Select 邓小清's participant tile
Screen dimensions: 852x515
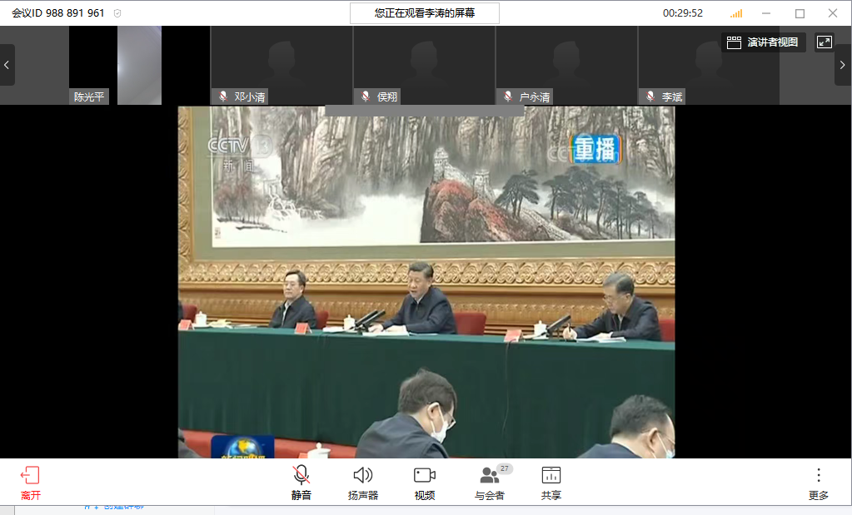pos(282,65)
